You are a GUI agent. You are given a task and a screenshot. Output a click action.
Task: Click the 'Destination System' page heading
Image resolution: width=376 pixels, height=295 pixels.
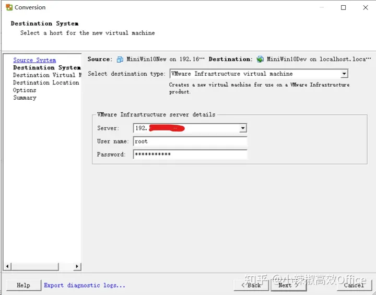(44, 23)
